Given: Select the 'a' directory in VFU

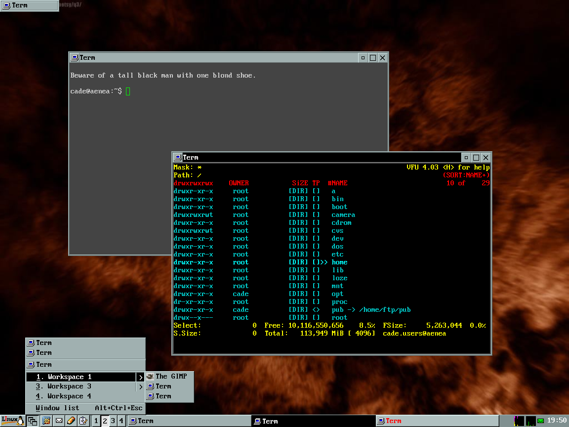Looking at the screenshot, I should click(x=332, y=191).
